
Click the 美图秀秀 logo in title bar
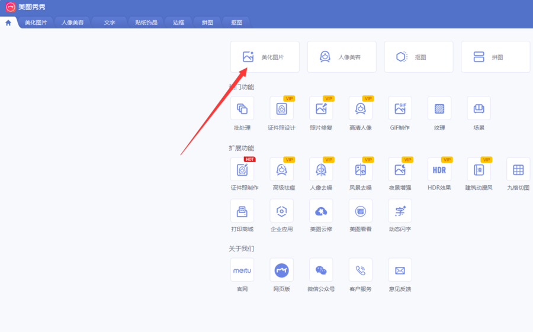point(11,7)
